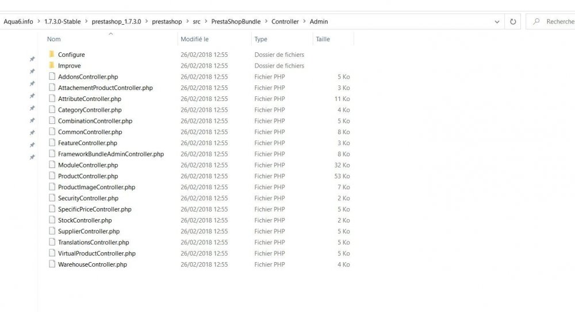Go to the prestashop breadcrumb folder
This screenshot has height=312, width=575.
pyautogui.click(x=167, y=22)
